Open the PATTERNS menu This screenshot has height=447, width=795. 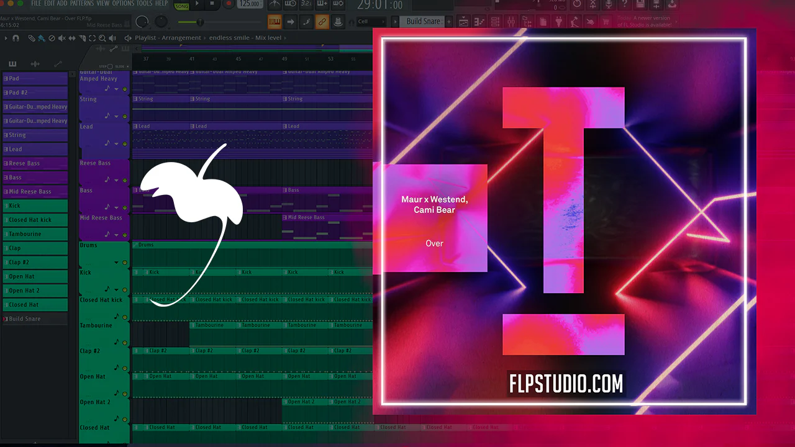point(82,3)
